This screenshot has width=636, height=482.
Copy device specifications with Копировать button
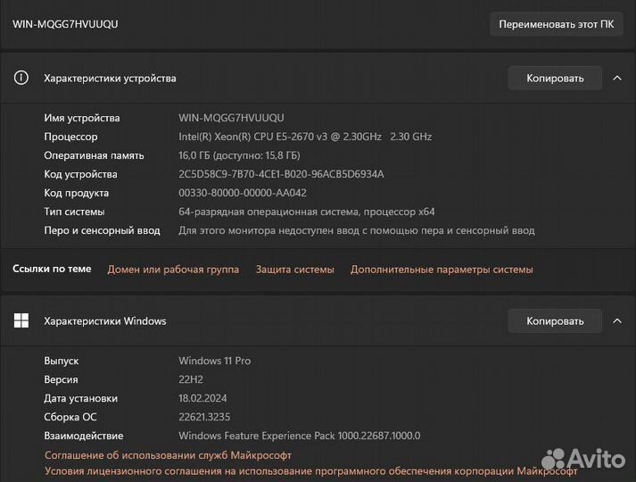coord(555,78)
